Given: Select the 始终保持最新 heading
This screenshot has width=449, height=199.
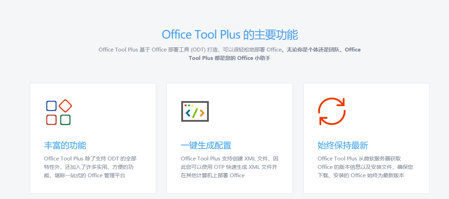Looking at the screenshot, I should click(343, 145).
